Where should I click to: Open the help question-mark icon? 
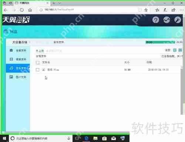[x=156, y=20]
